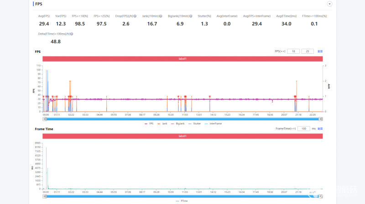Select the label1 bar above the Frame Time chart
Viewport: 365px width, 204px height.
point(182,136)
